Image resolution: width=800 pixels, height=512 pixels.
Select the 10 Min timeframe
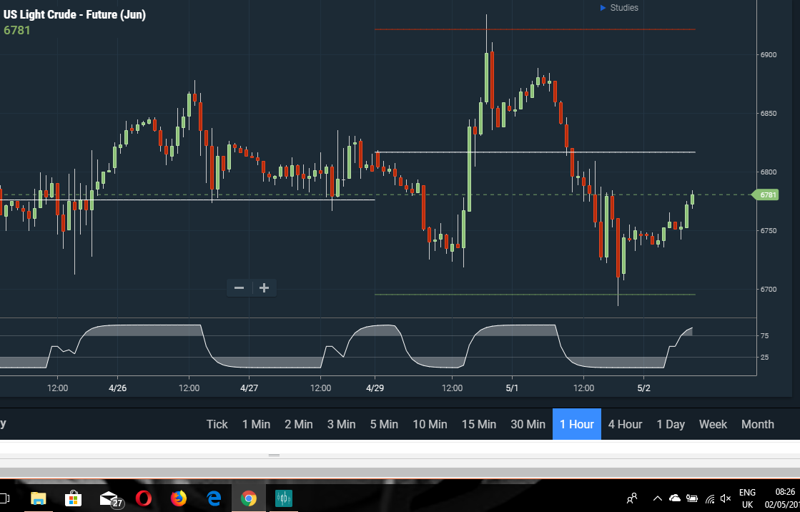point(430,424)
